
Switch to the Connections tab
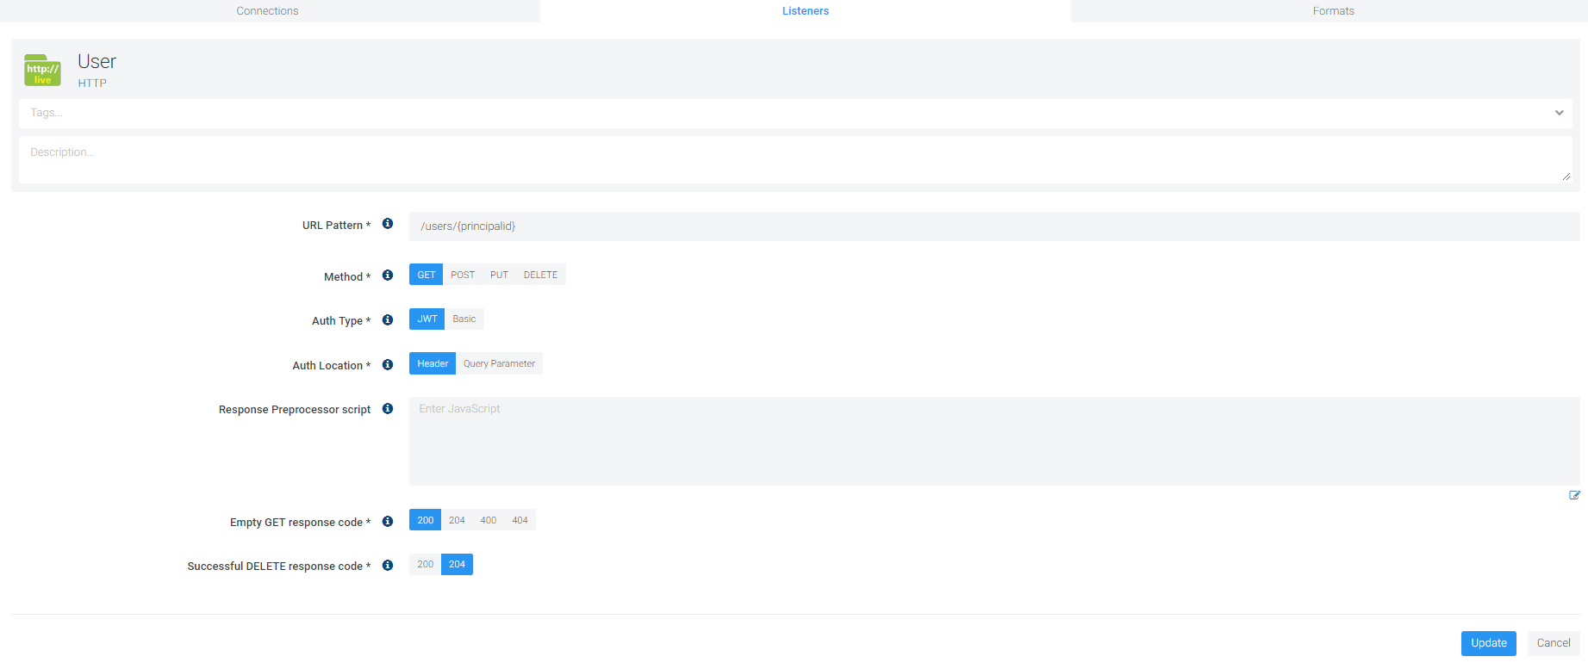267,11
